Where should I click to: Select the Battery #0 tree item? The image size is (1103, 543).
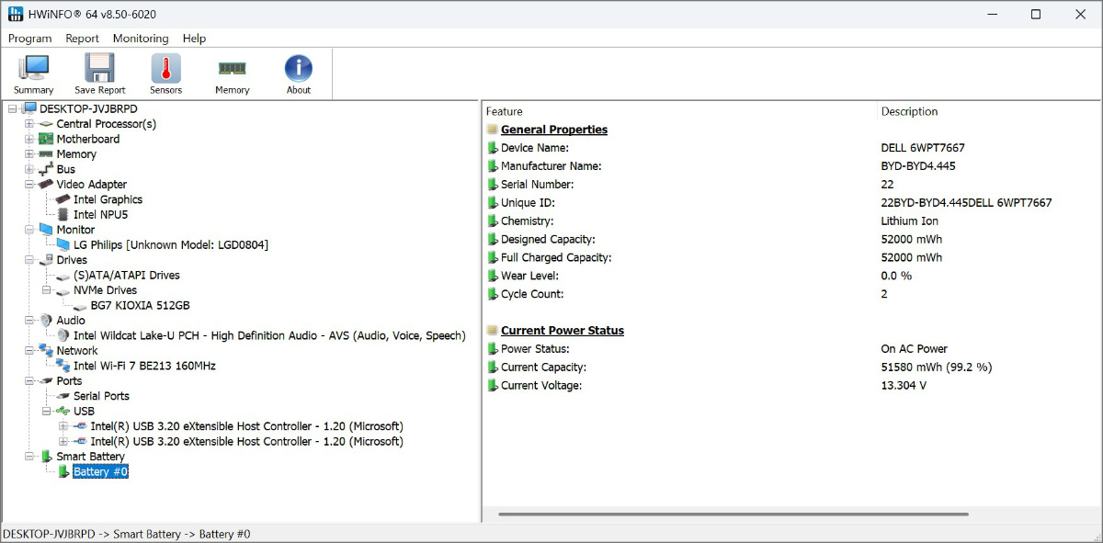point(100,471)
